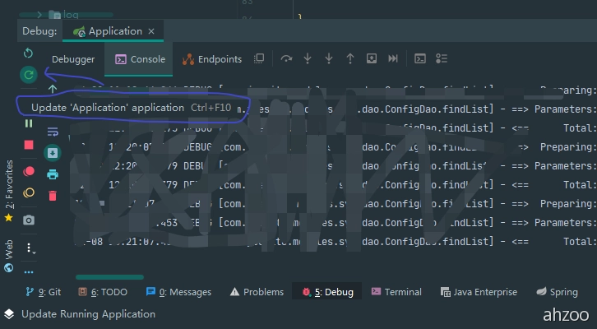This screenshot has height=329, width=597.
Task: Click the console horizontal scrollbar
Action: (x=109, y=277)
